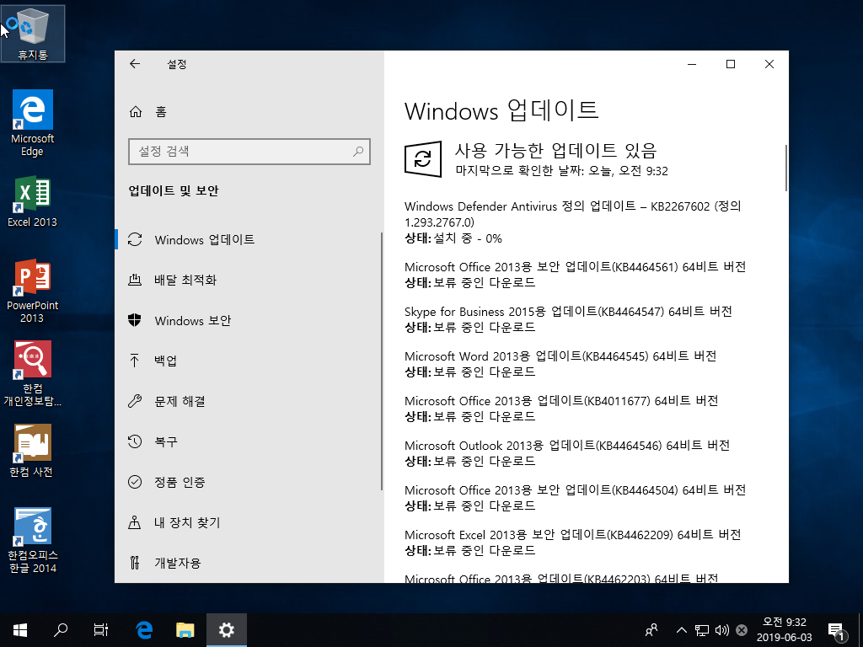
Task: Click the Windows update refresh status icon
Action: [423, 159]
